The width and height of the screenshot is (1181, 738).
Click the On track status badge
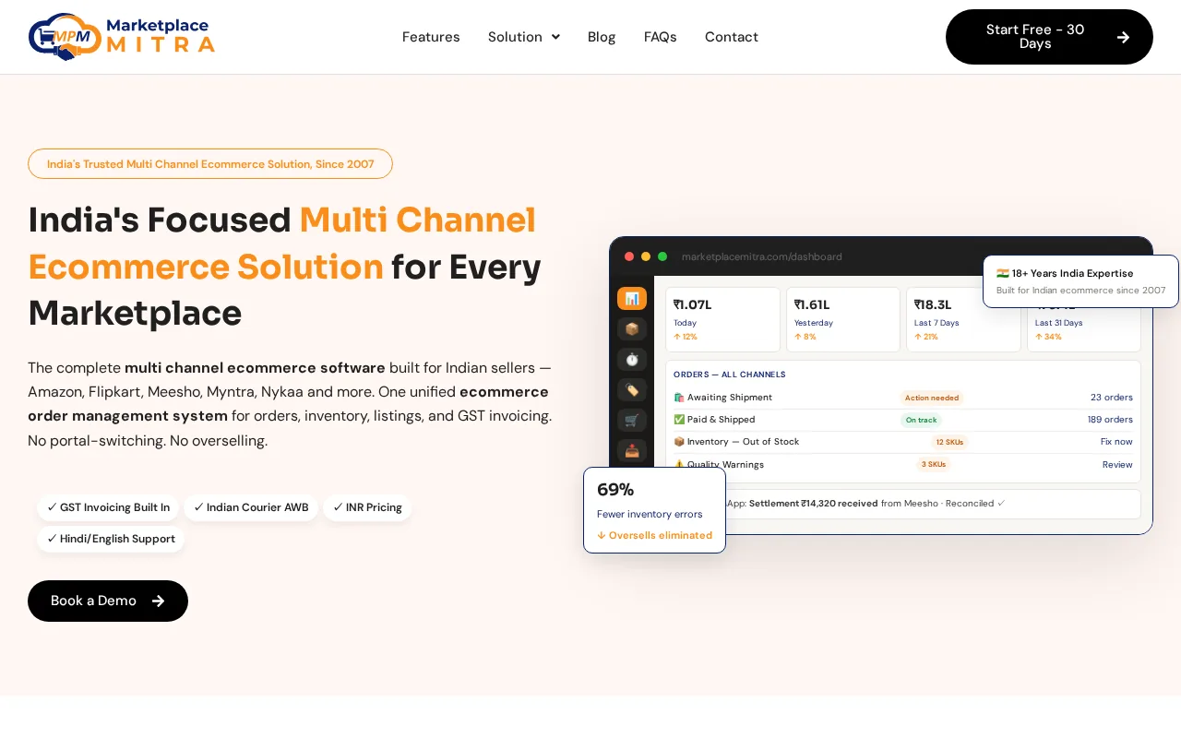pyautogui.click(x=921, y=420)
